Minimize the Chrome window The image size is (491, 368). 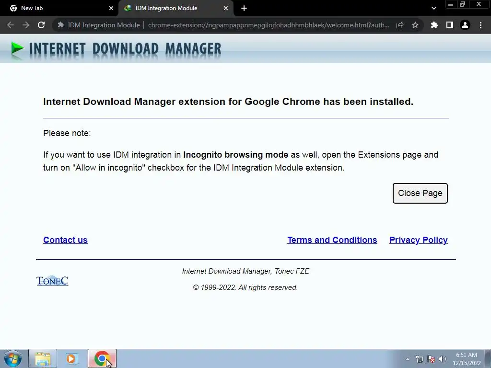pos(451,4)
